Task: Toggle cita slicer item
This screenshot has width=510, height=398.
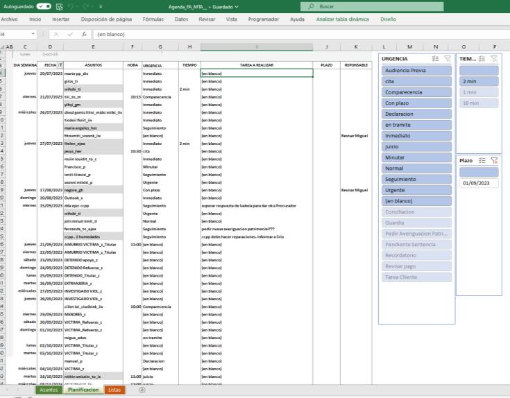Action: pyautogui.click(x=416, y=81)
